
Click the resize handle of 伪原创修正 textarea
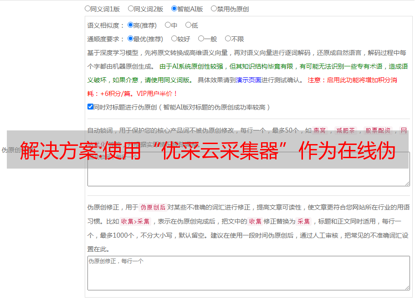(407, 288)
